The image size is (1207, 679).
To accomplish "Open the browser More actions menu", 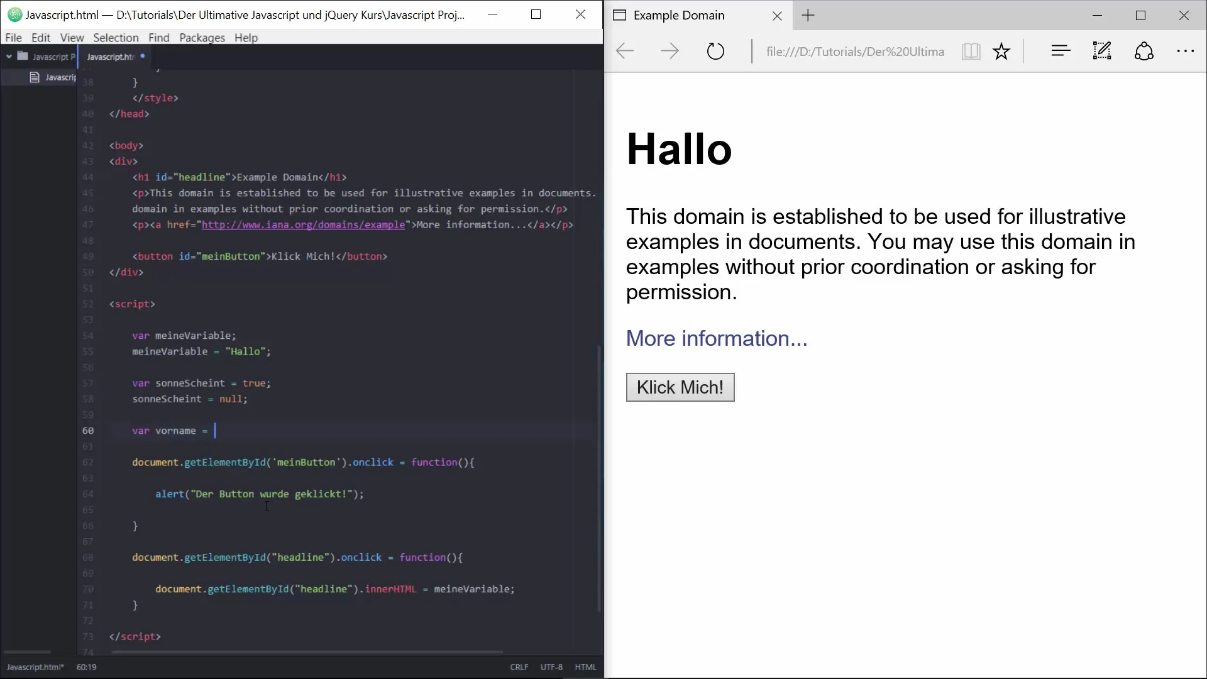I will point(1185,51).
